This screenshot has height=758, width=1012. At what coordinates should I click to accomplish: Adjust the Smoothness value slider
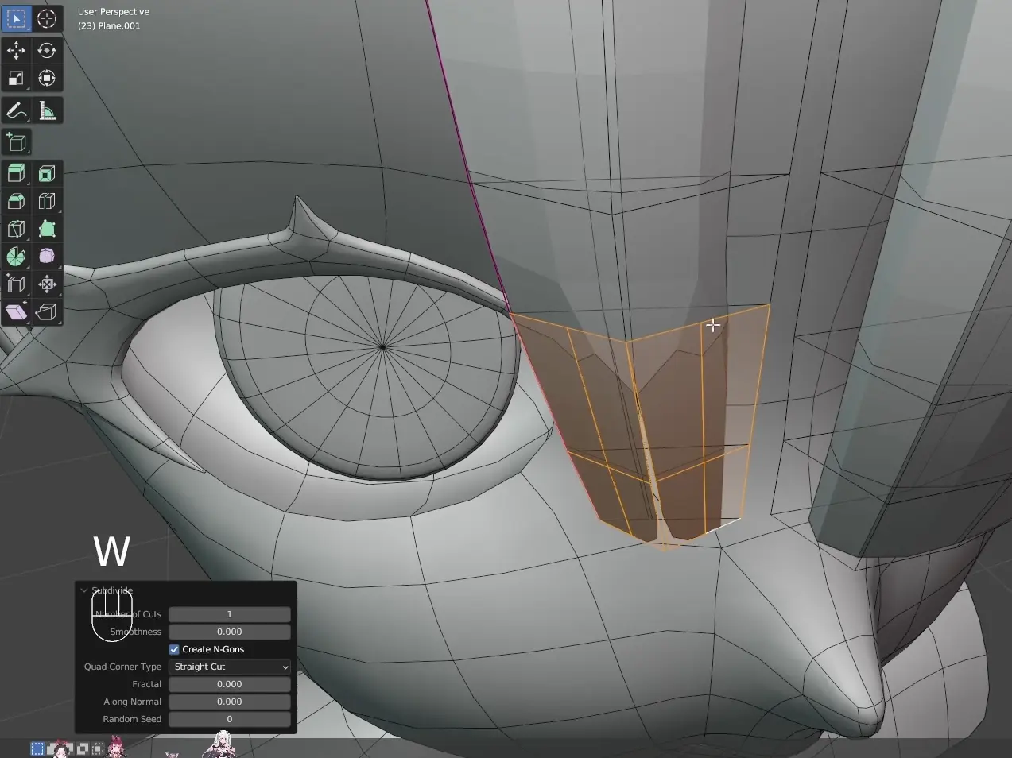click(x=230, y=632)
